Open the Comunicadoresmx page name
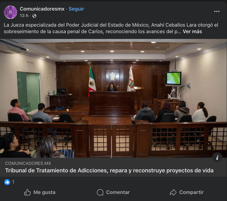Image resolution: width=227 pixels, height=201 pixels. pos(42,9)
